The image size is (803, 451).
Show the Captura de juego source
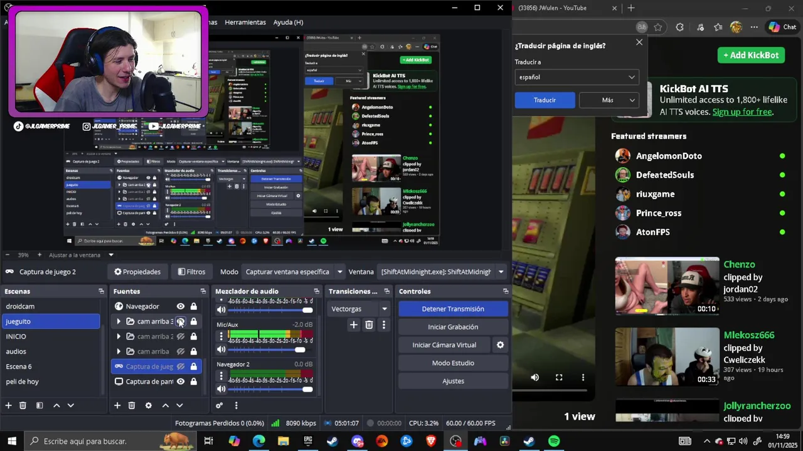pyautogui.click(x=181, y=366)
